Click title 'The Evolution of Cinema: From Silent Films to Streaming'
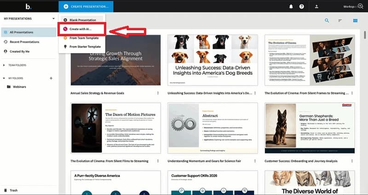This screenshot has width=368, height=195. point(109,161)
